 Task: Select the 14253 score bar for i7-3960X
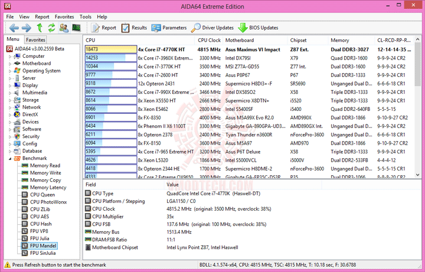coord(111,58)
